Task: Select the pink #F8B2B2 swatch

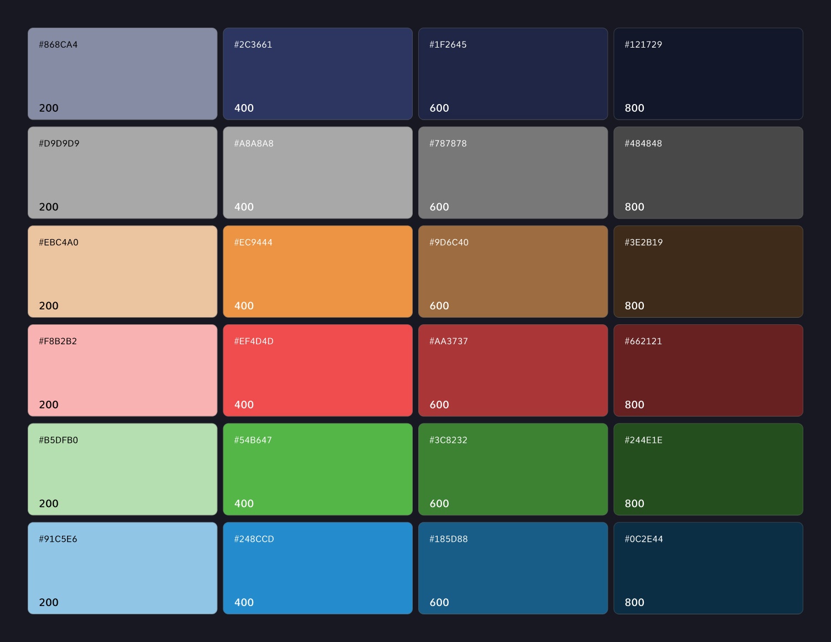Action: [122, 370]
